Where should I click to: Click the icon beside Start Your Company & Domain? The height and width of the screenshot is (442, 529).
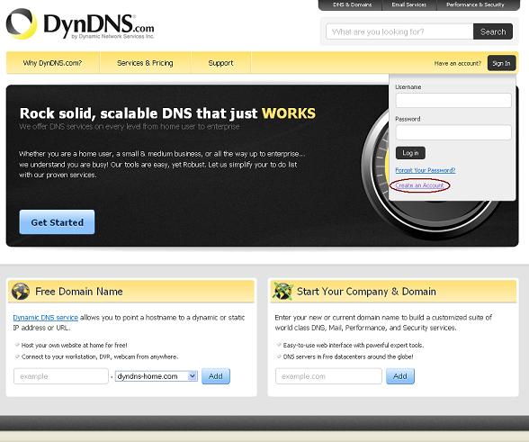pyautogui.click(x=282, y=292)
